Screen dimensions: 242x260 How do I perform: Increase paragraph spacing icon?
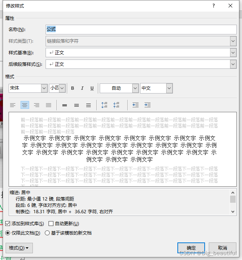[104, 105]
